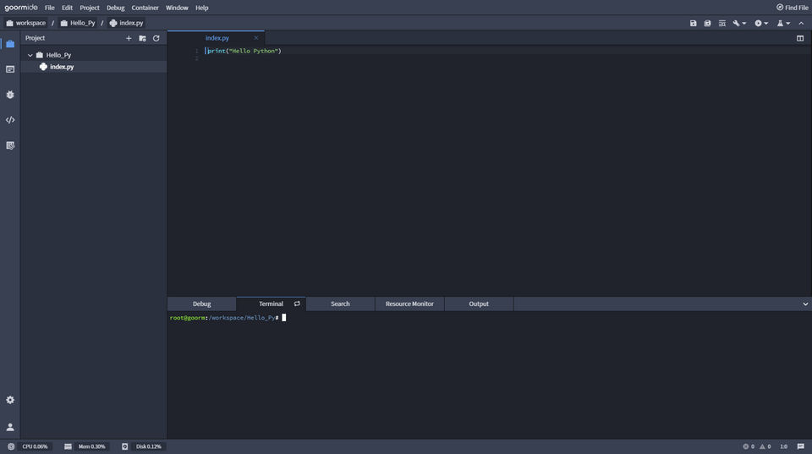The image size is (812, 454).
Task: Click Hello_Py breadcrumb
Action: point(78,24)
